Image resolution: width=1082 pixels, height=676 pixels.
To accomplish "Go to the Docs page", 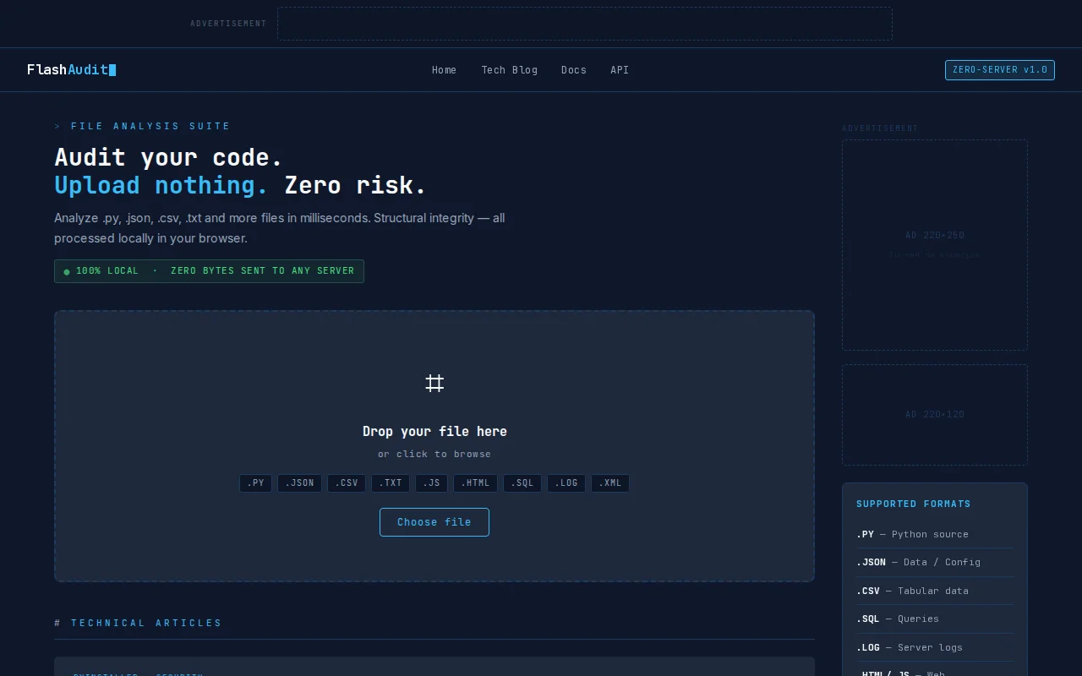I will click(573, 70).
